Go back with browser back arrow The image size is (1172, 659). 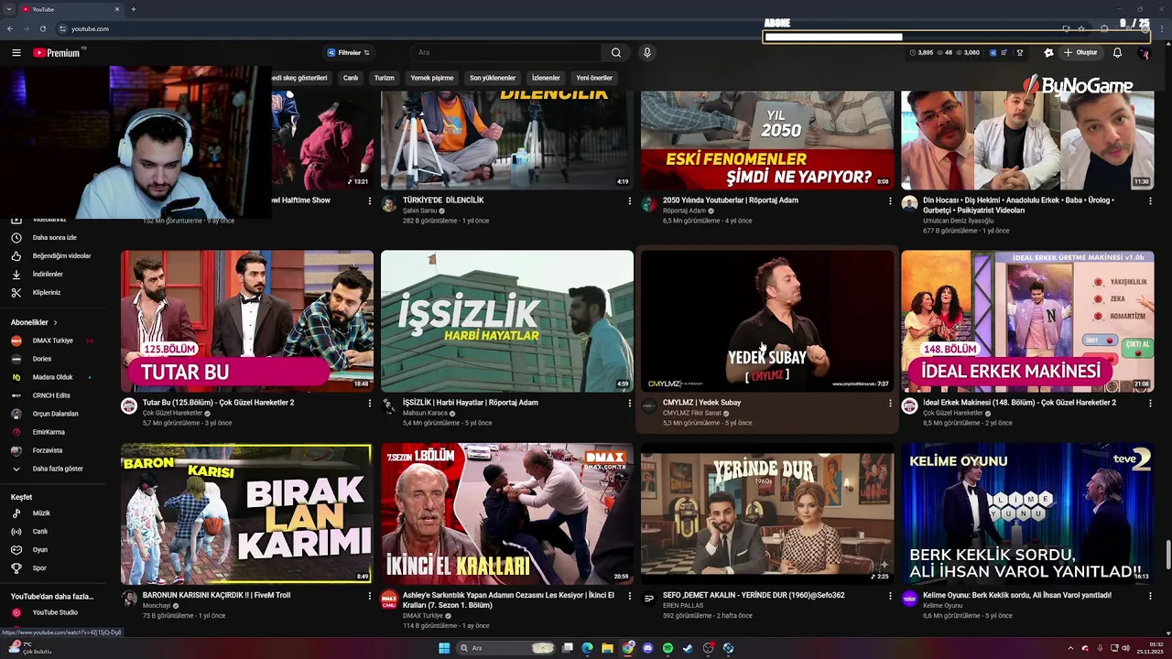click(9, 28)
